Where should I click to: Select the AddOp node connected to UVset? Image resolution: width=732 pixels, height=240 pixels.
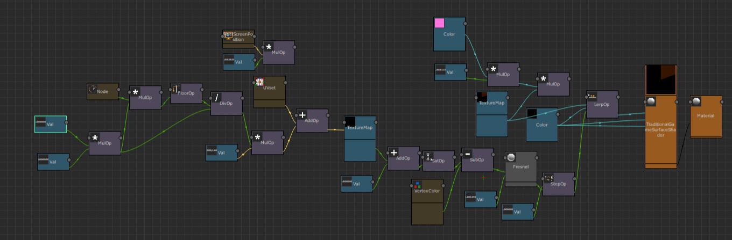pos(312,121)
